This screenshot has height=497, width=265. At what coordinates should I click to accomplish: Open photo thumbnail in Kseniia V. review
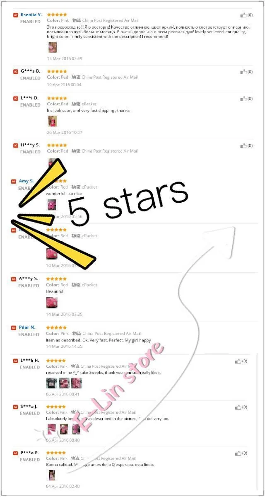pyautogui.click(x=52, y=47)
